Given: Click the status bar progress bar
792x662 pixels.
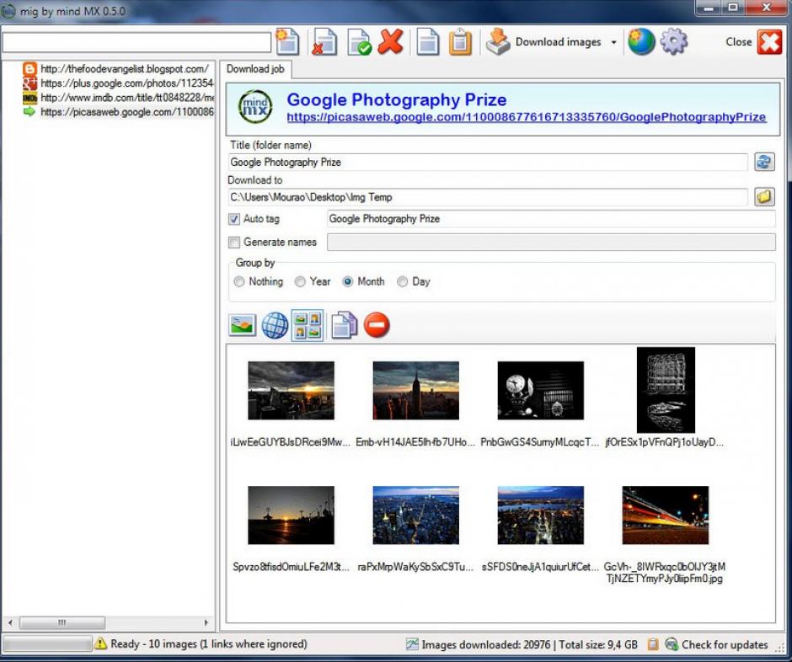Looking at the screenshot, I should pyautogui.click(x=46, y=643).
